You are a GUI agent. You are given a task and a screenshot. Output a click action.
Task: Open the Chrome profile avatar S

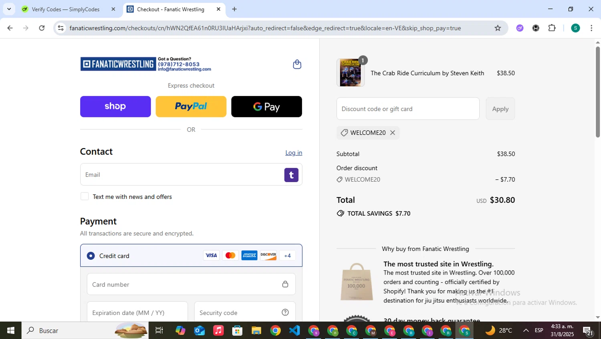point(575,28)
